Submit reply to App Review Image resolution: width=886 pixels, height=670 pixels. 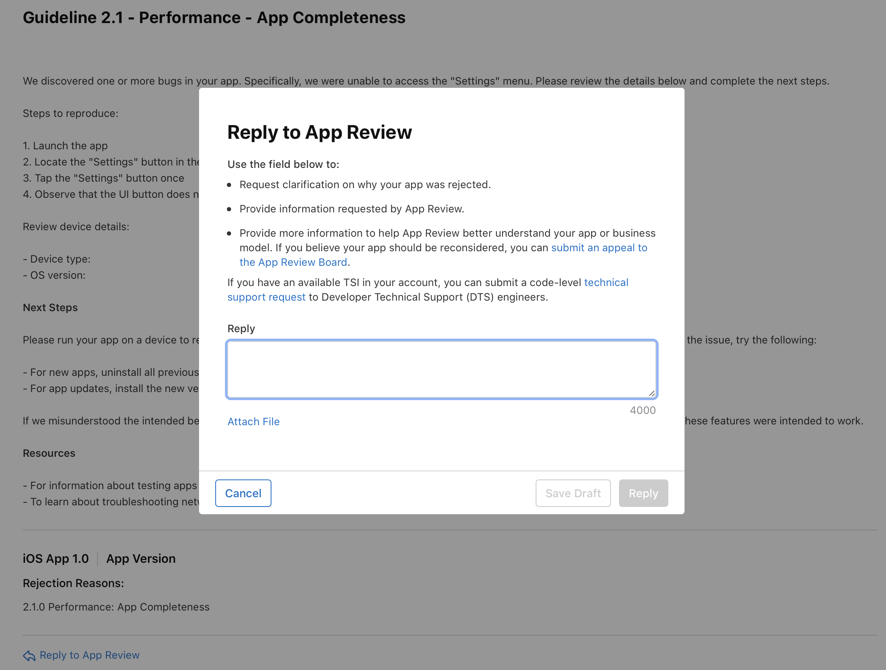point(642,493)
